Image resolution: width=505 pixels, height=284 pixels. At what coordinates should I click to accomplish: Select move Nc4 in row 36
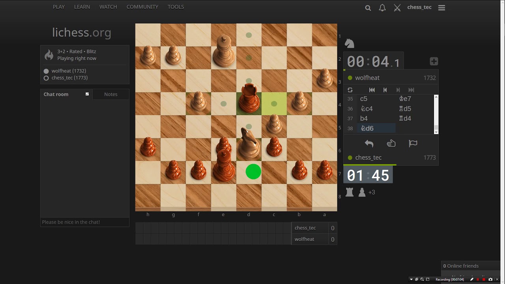coord(376,108)
